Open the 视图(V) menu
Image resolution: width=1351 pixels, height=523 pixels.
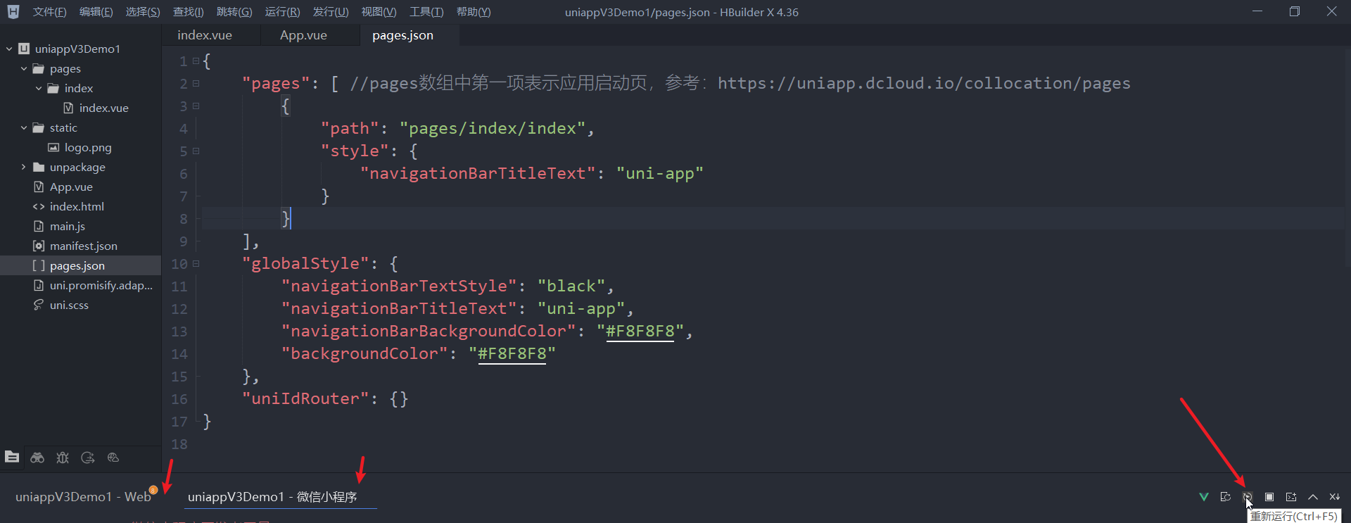[379, 12]
